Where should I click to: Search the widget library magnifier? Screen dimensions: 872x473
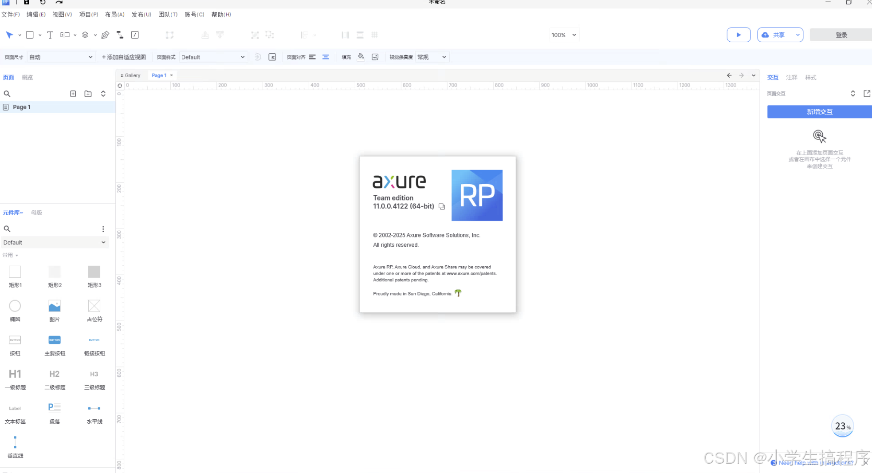point(7,229)
